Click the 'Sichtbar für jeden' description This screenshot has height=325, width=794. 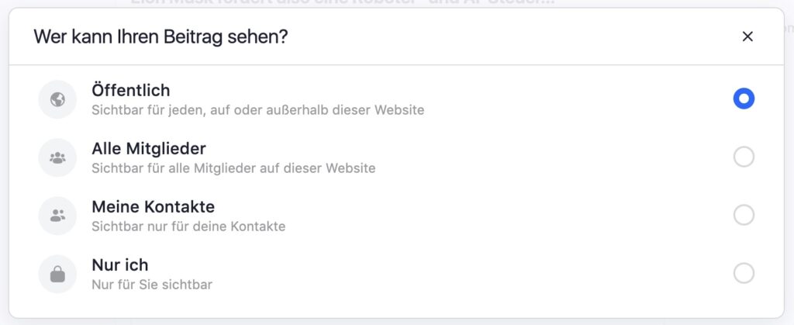[x=257, y=110]
